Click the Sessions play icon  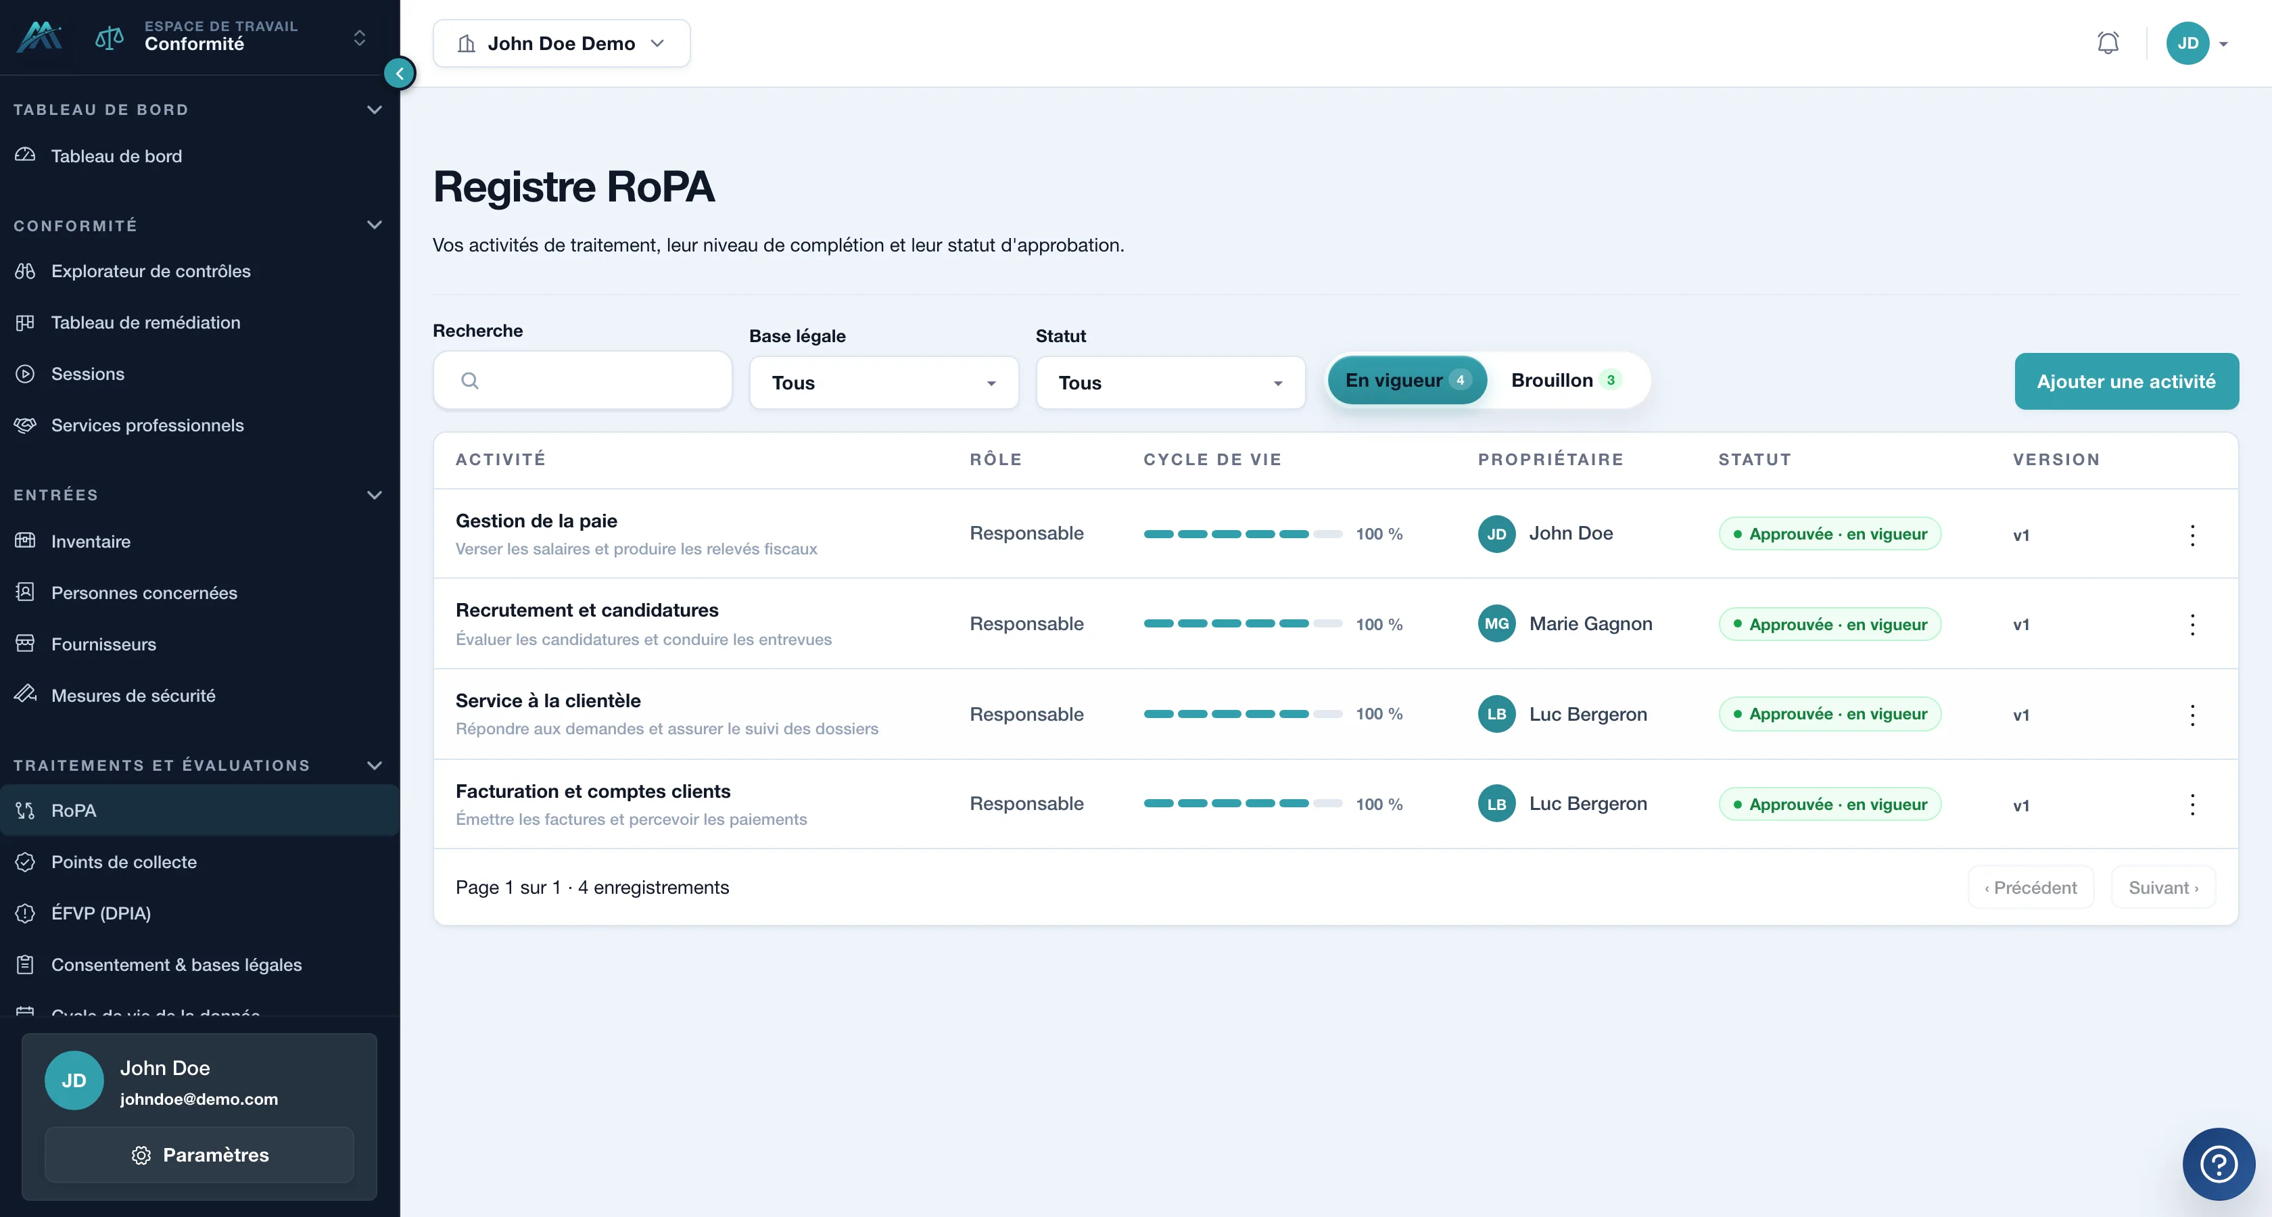26,374
